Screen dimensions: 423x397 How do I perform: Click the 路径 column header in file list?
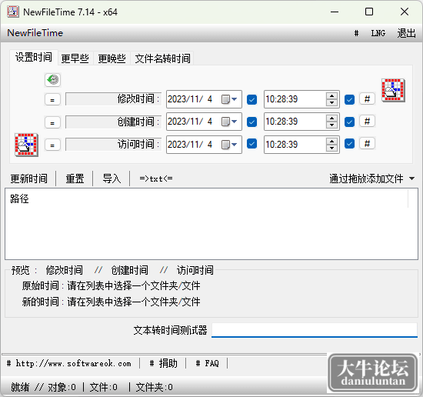(206, 198)
